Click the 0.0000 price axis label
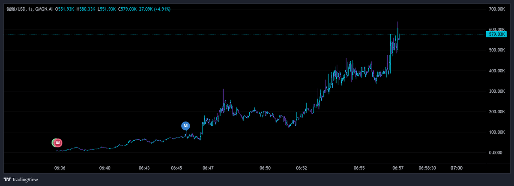The image size is (514, 186). point(496,153)
